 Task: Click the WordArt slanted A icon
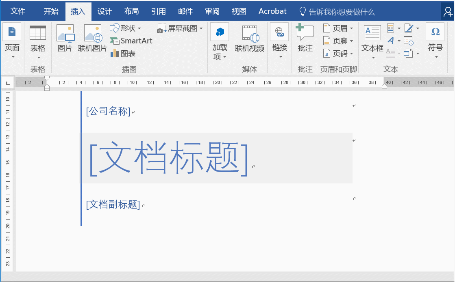point(391,41)
